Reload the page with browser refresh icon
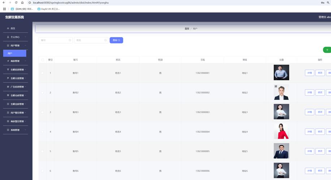 (16, 3)
